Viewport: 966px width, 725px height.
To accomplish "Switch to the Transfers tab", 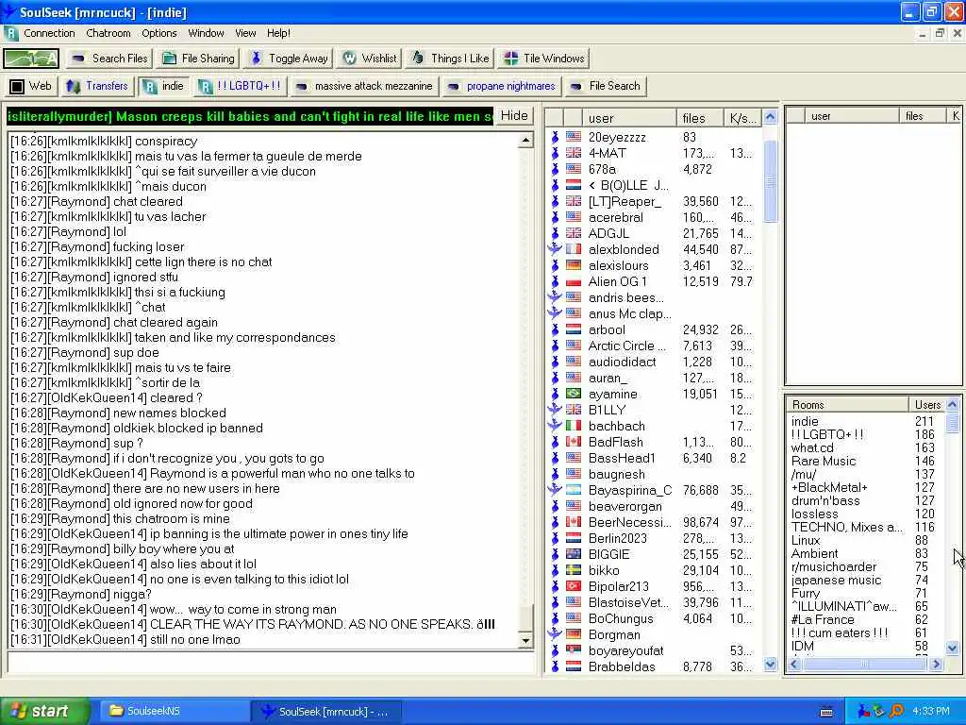I will [97, 86].
